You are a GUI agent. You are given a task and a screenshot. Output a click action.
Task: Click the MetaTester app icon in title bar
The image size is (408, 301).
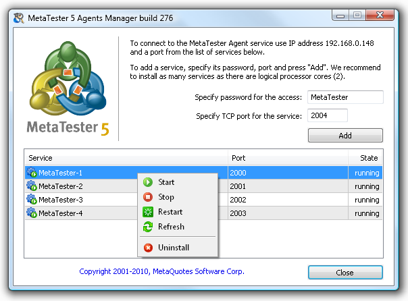[19, 18]
